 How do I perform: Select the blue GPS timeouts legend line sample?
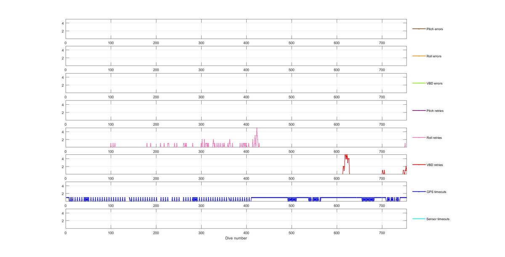[419, 192]
